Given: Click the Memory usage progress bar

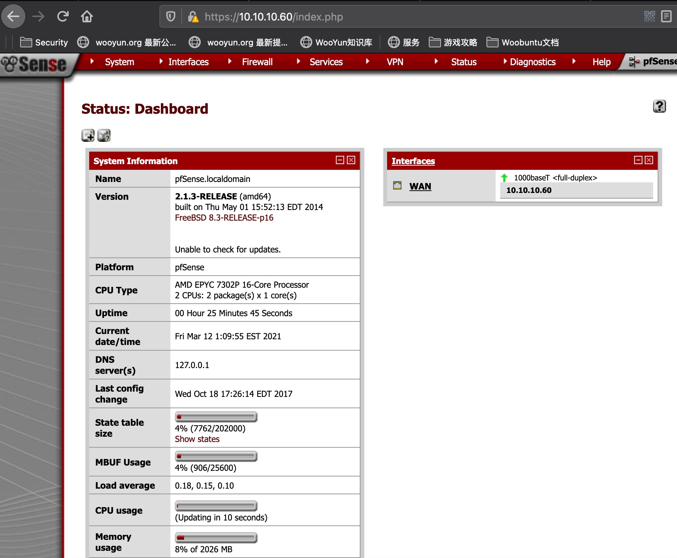Looking at the screenshot, I should tap(216, 538).
